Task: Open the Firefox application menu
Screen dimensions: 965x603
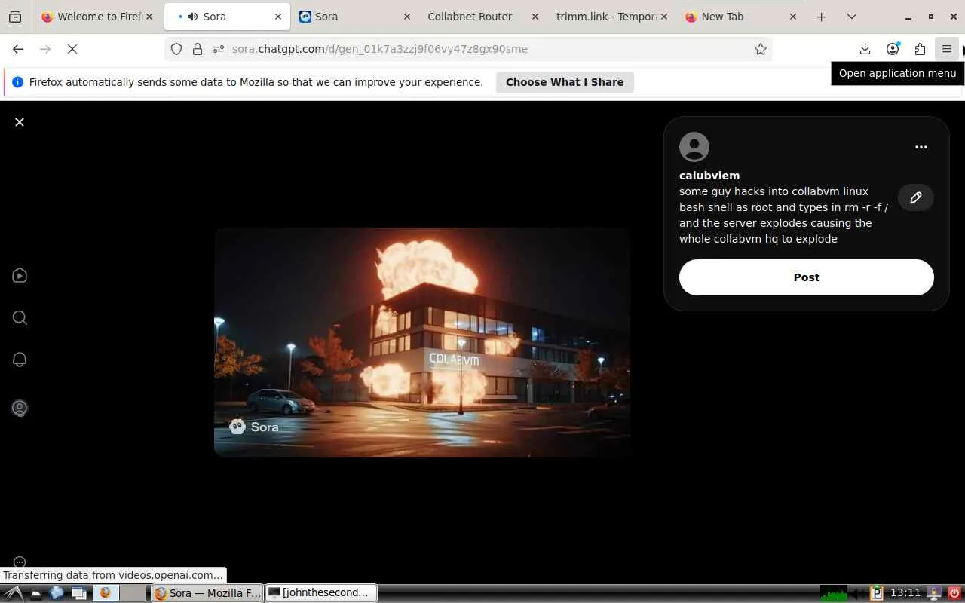Action: coord(947,49)
